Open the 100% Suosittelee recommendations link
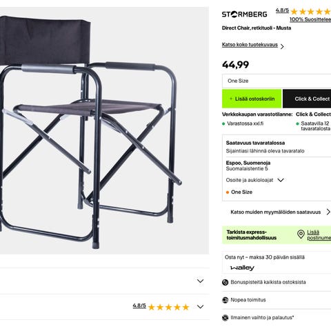Viewport: 331px width, 331px height. click(x=310, y=19)
